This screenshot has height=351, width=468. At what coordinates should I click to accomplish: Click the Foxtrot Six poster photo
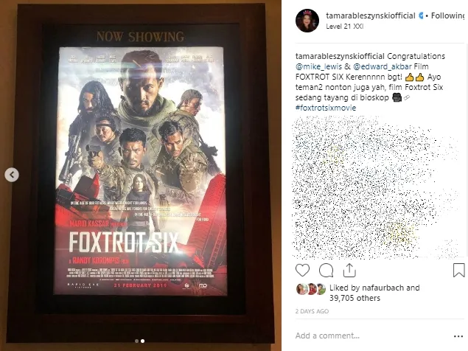(140, 173)
